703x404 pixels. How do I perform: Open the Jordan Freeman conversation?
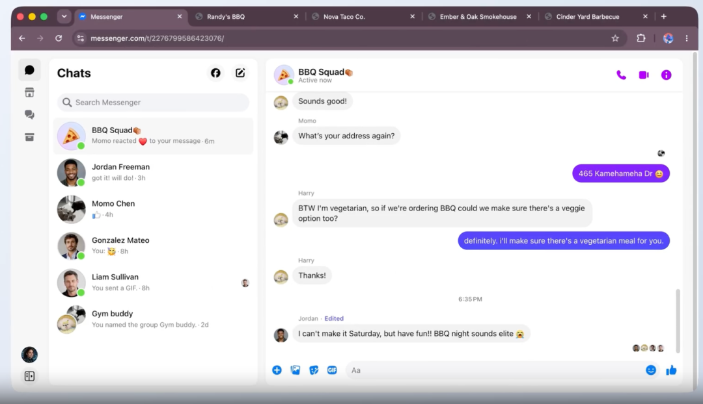click(154, 172)
